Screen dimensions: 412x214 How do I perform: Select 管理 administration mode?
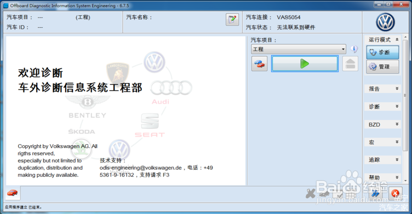click(382, 67)
